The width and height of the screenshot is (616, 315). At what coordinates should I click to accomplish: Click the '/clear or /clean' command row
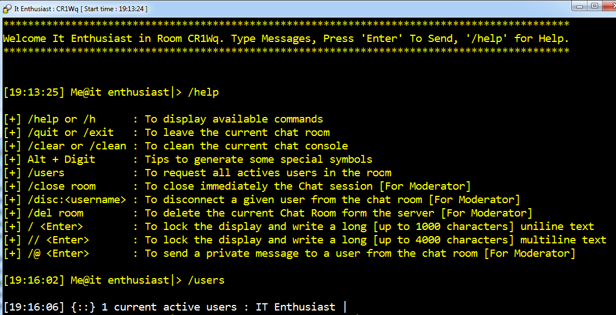[x=176, y=146]
